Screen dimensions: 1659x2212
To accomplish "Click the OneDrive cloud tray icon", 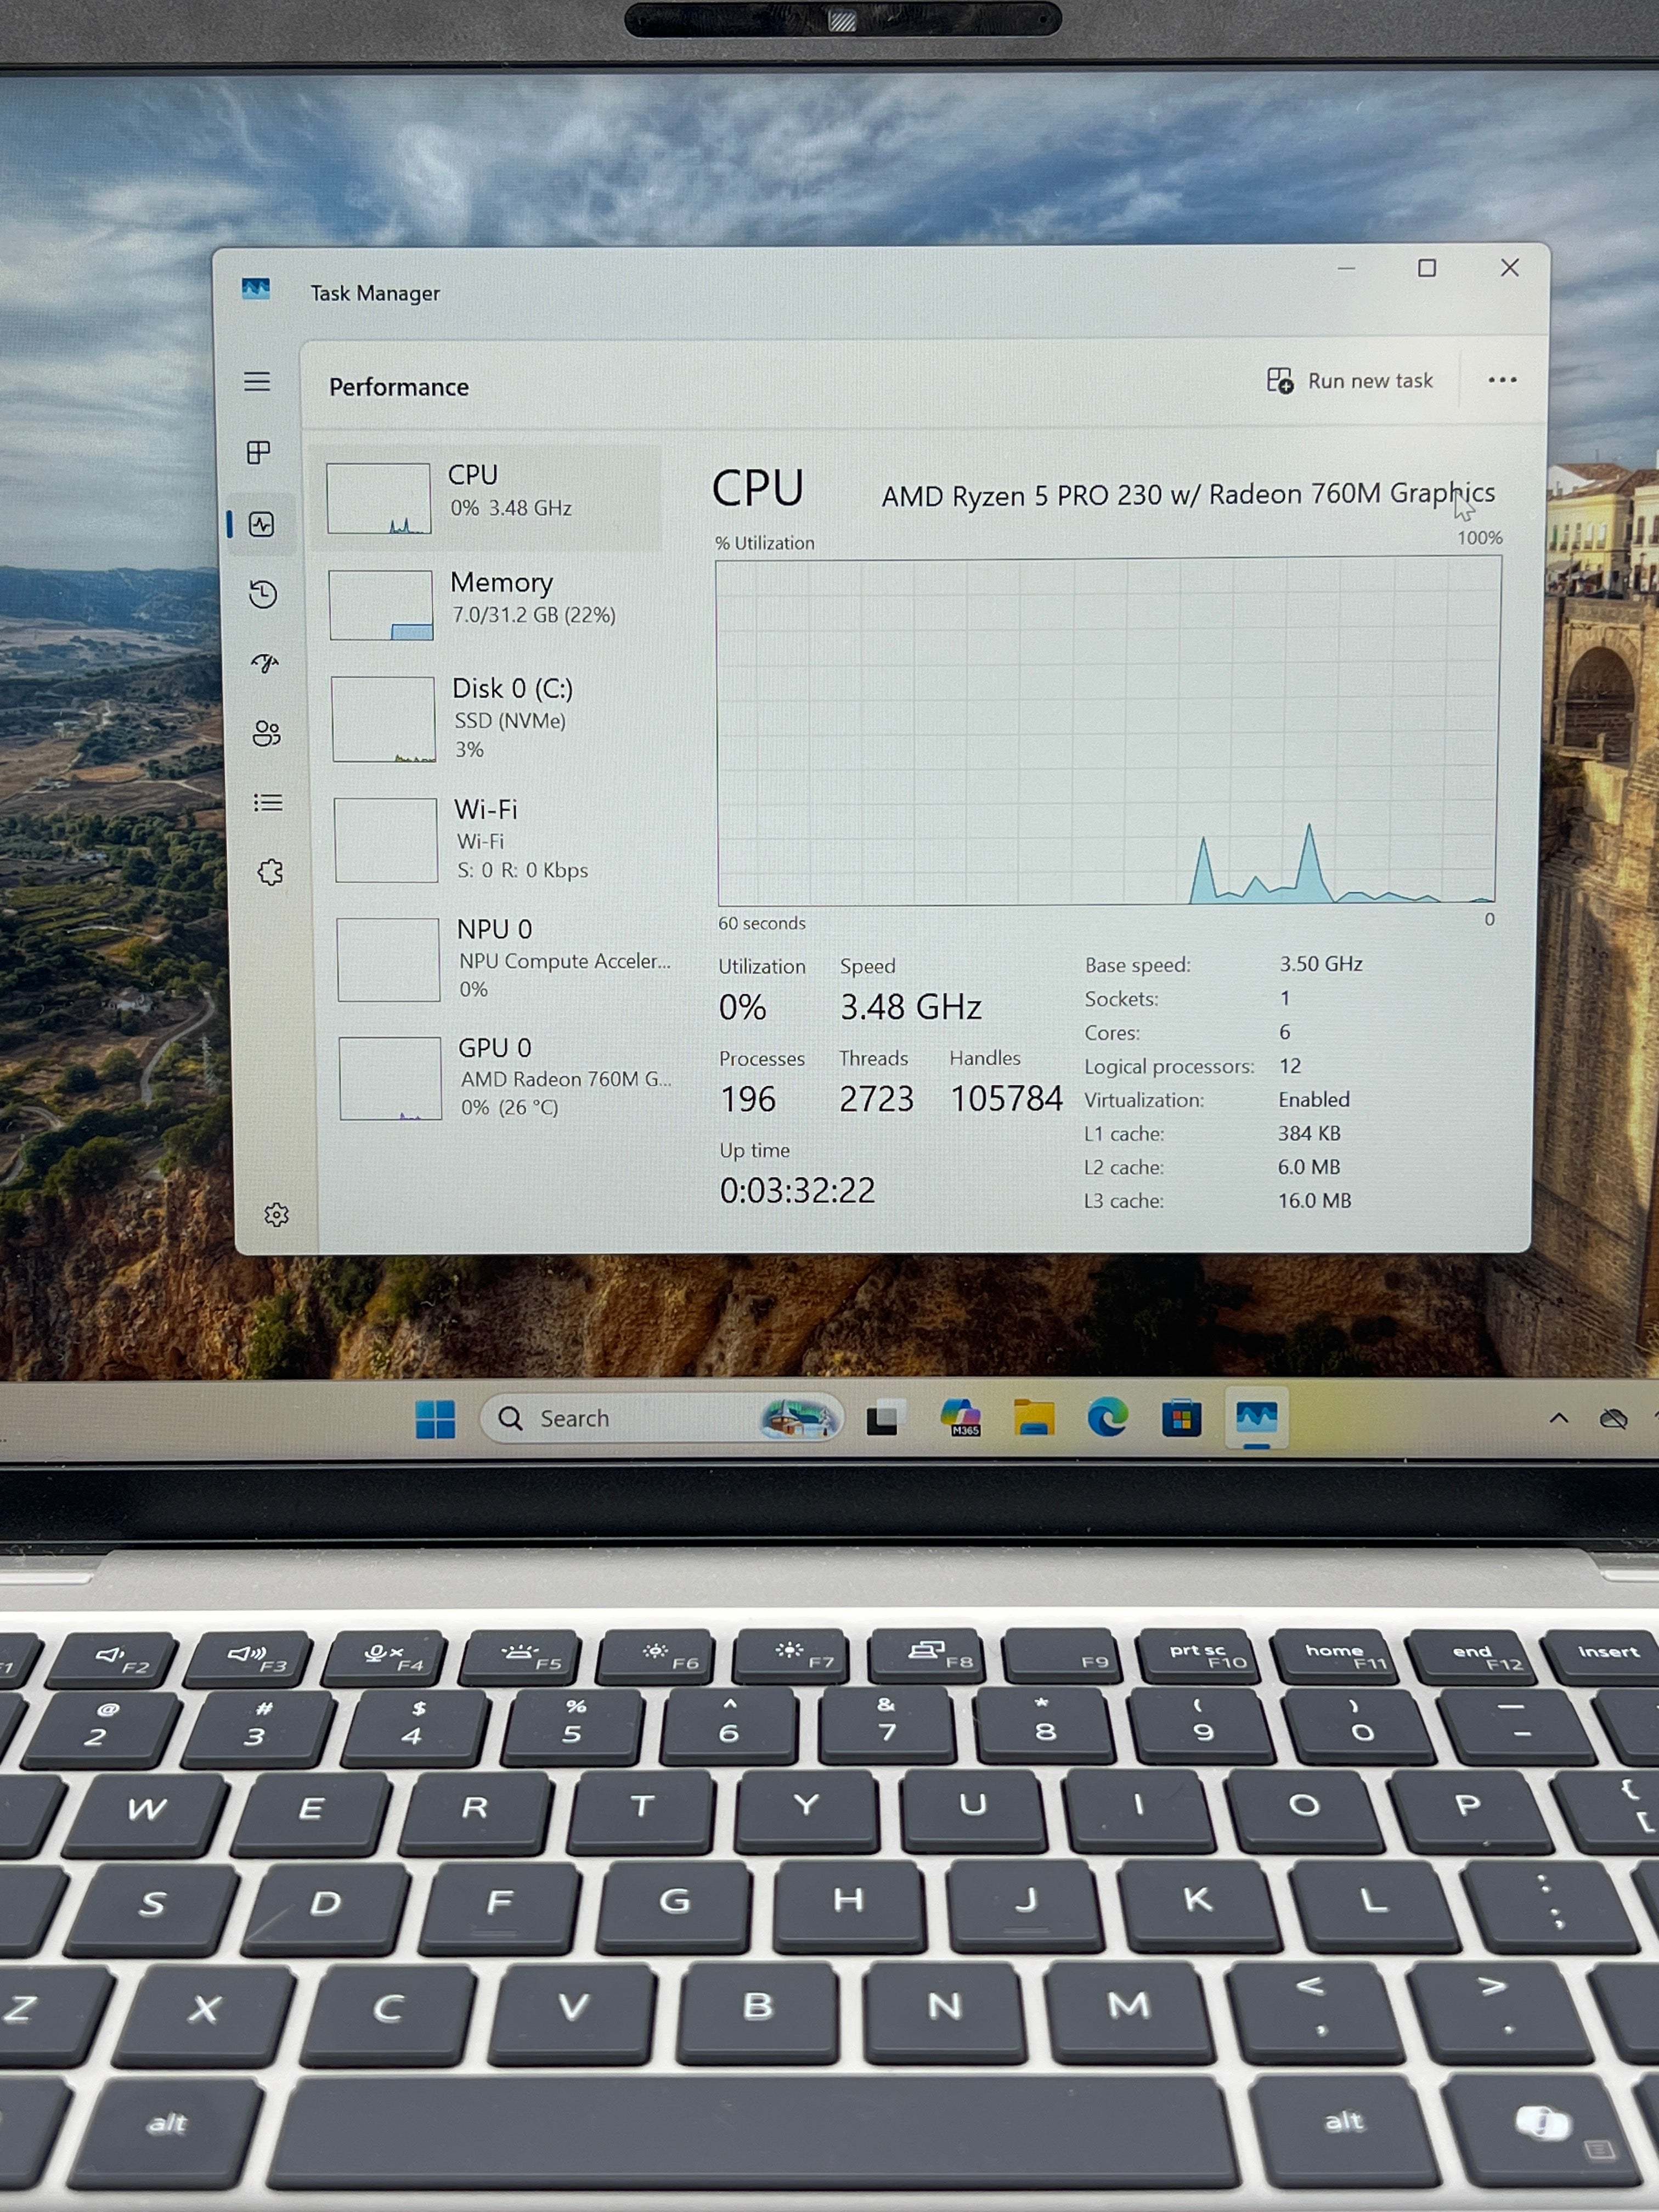I will [1613, 1419].
